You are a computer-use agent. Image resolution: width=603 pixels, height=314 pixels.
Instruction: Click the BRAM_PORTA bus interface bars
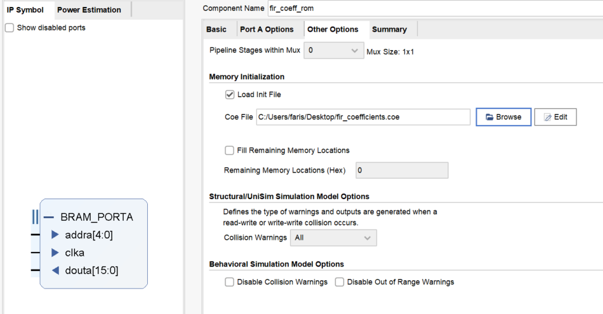click(35, 217)
